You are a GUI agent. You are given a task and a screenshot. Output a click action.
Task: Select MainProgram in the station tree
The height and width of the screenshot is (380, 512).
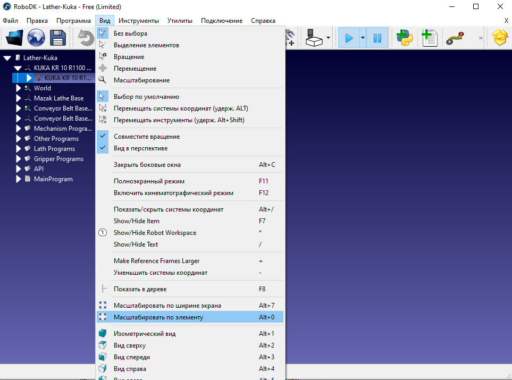point(53,179)
